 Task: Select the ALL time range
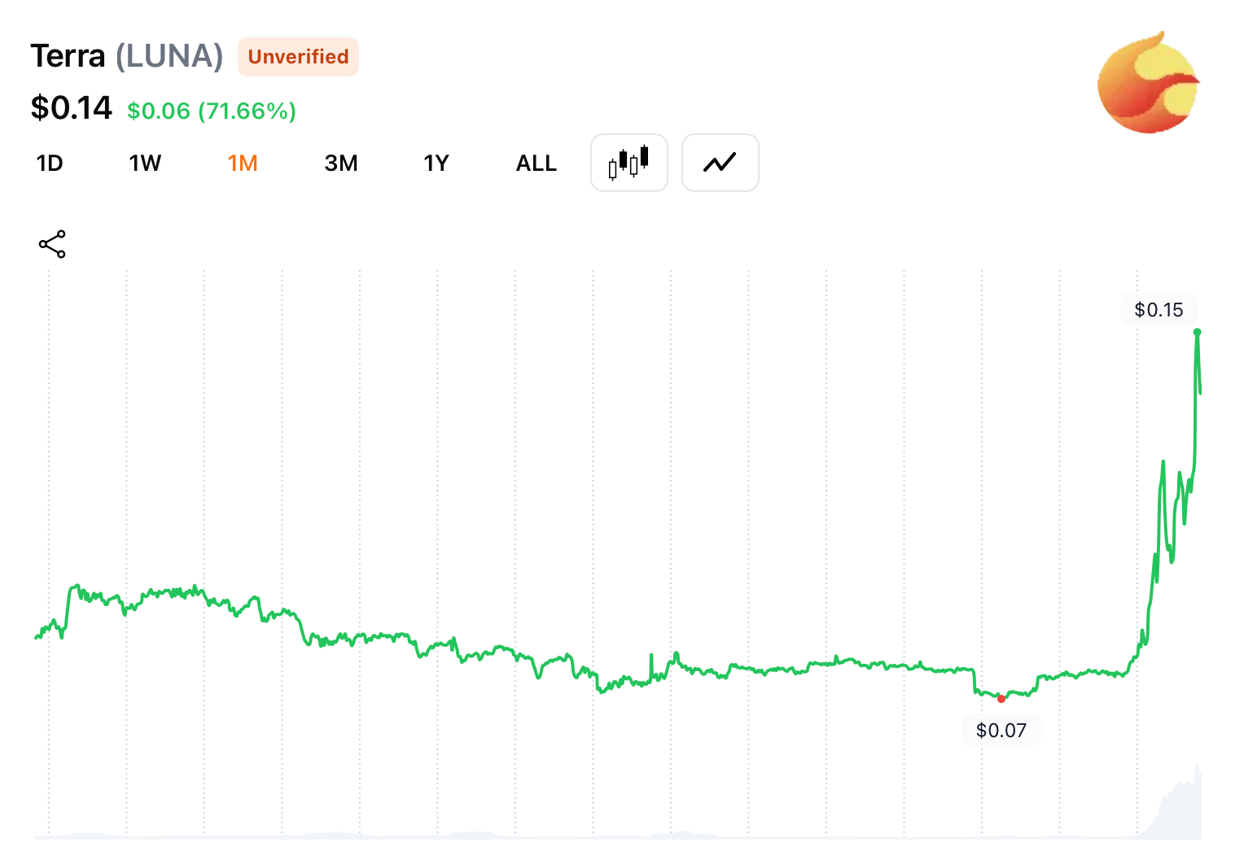pos(537,164)
